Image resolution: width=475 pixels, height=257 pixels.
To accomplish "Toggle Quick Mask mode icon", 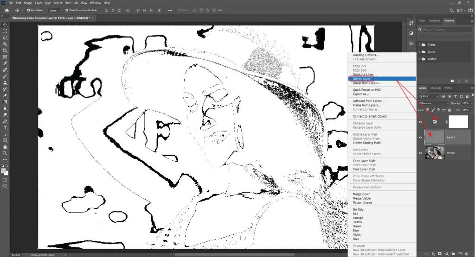I will (5, 180).
